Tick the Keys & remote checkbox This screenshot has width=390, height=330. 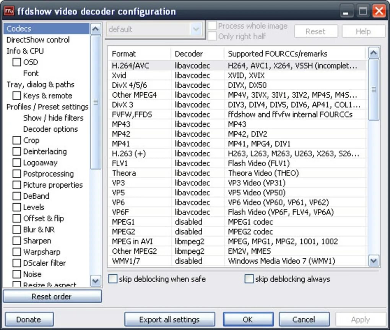(17, 95)
